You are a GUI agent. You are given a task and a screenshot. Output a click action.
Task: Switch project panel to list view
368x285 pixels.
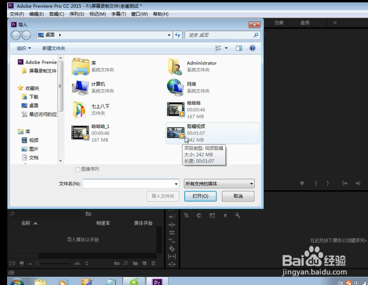12,263
